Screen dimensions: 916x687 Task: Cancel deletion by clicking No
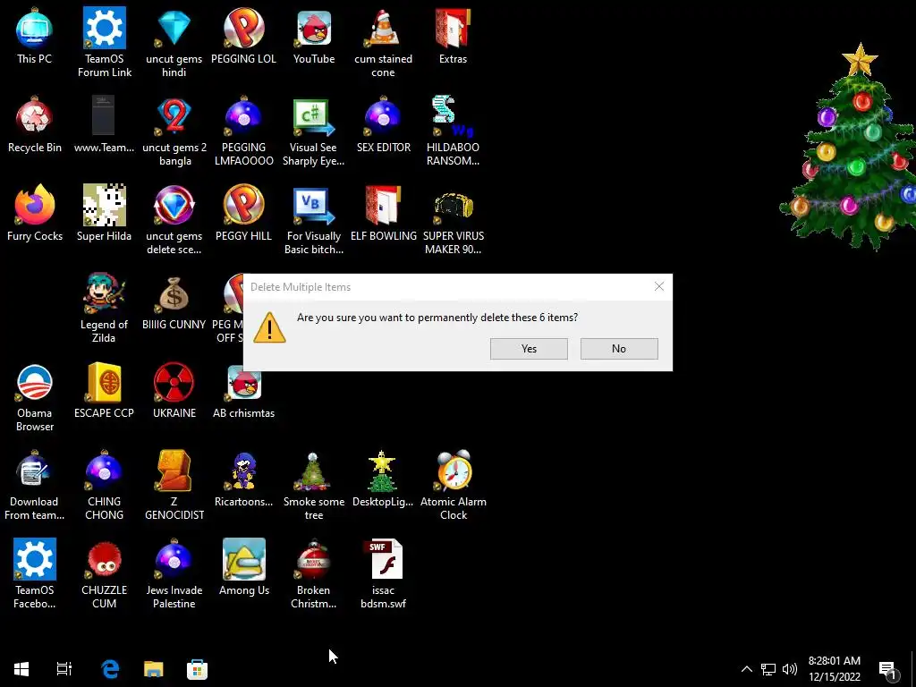click(619, 349)
